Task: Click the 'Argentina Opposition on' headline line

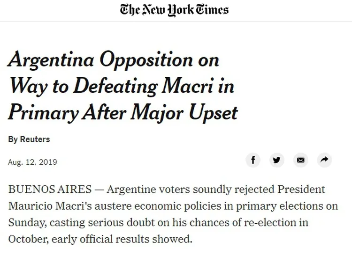Action: (114, 61)
